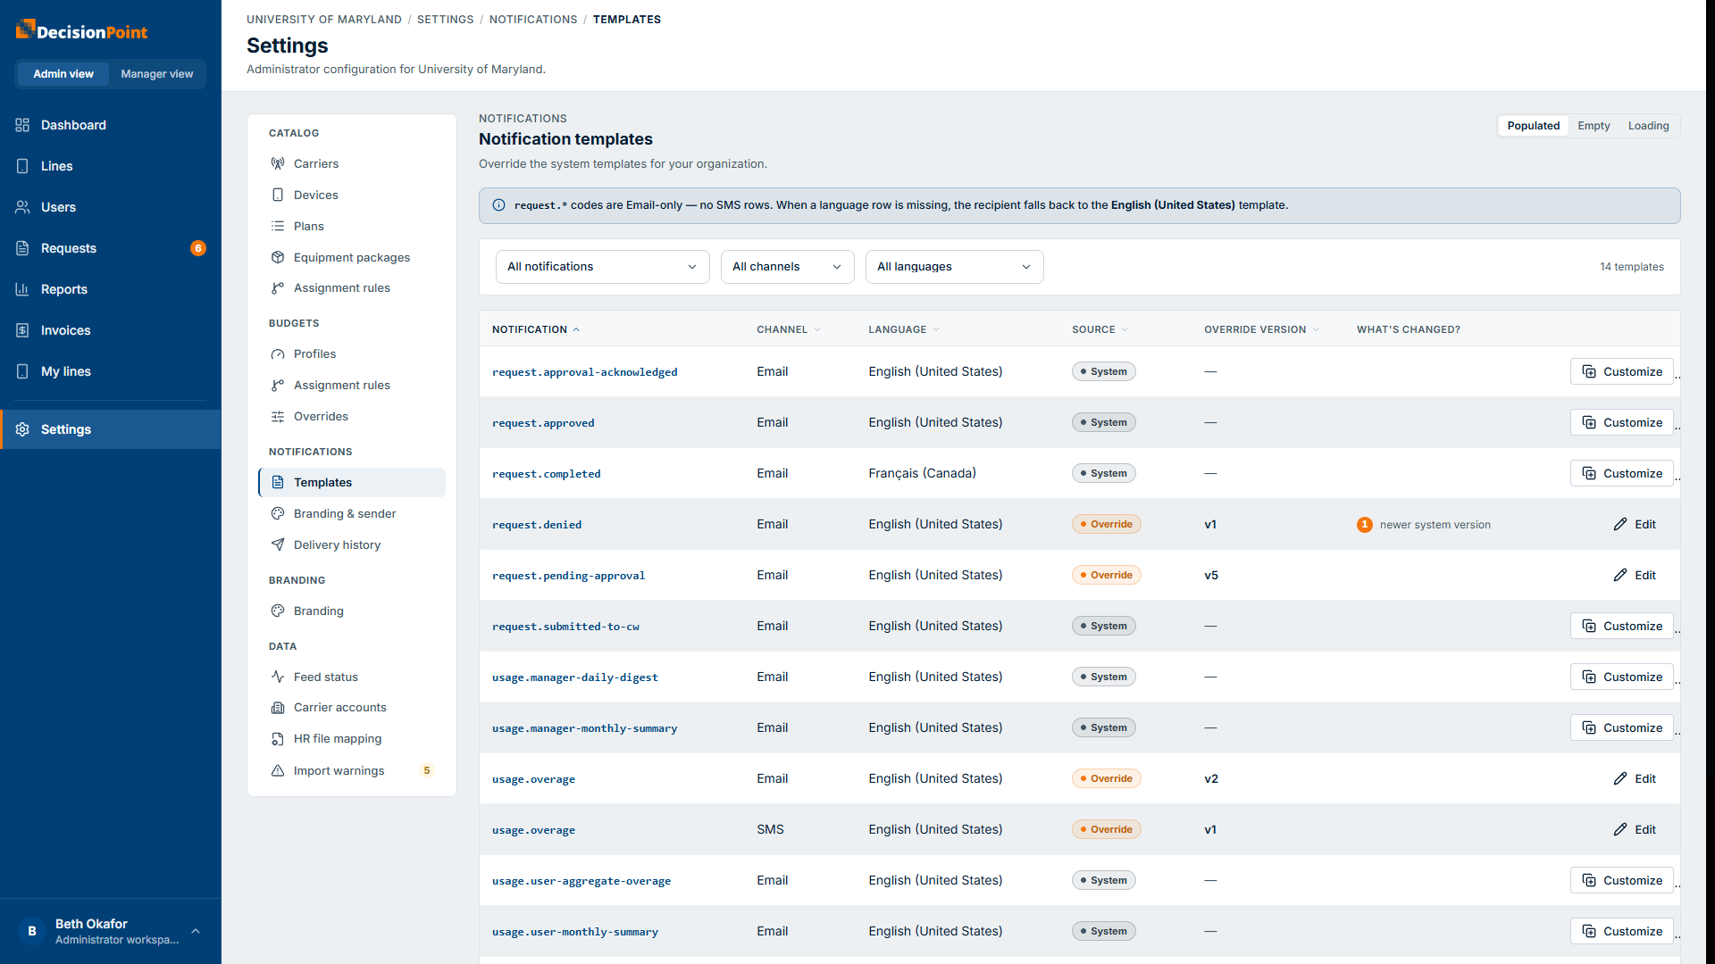Click the Import warnings triangle icon

click(278, 770)
